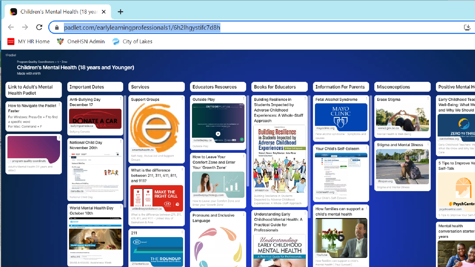
Task: Click the Padlet logo at top left
Action: (x=11, y=55)
